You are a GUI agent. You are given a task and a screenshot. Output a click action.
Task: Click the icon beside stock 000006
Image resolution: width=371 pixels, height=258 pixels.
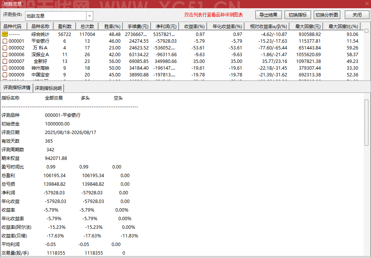5,54
